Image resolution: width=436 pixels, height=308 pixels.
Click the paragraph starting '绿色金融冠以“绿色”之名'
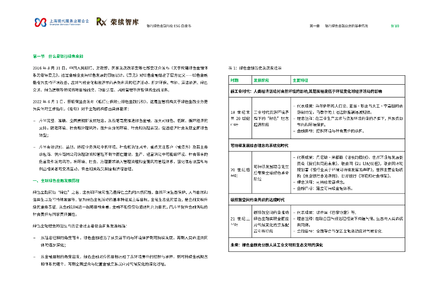tap(120, 203)
